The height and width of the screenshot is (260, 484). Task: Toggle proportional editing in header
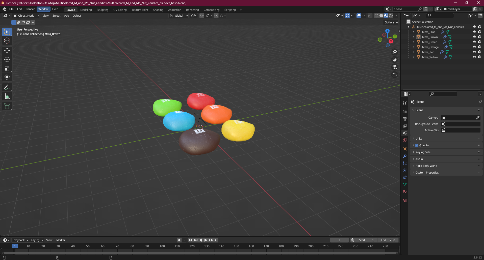(x=216, y=16)
